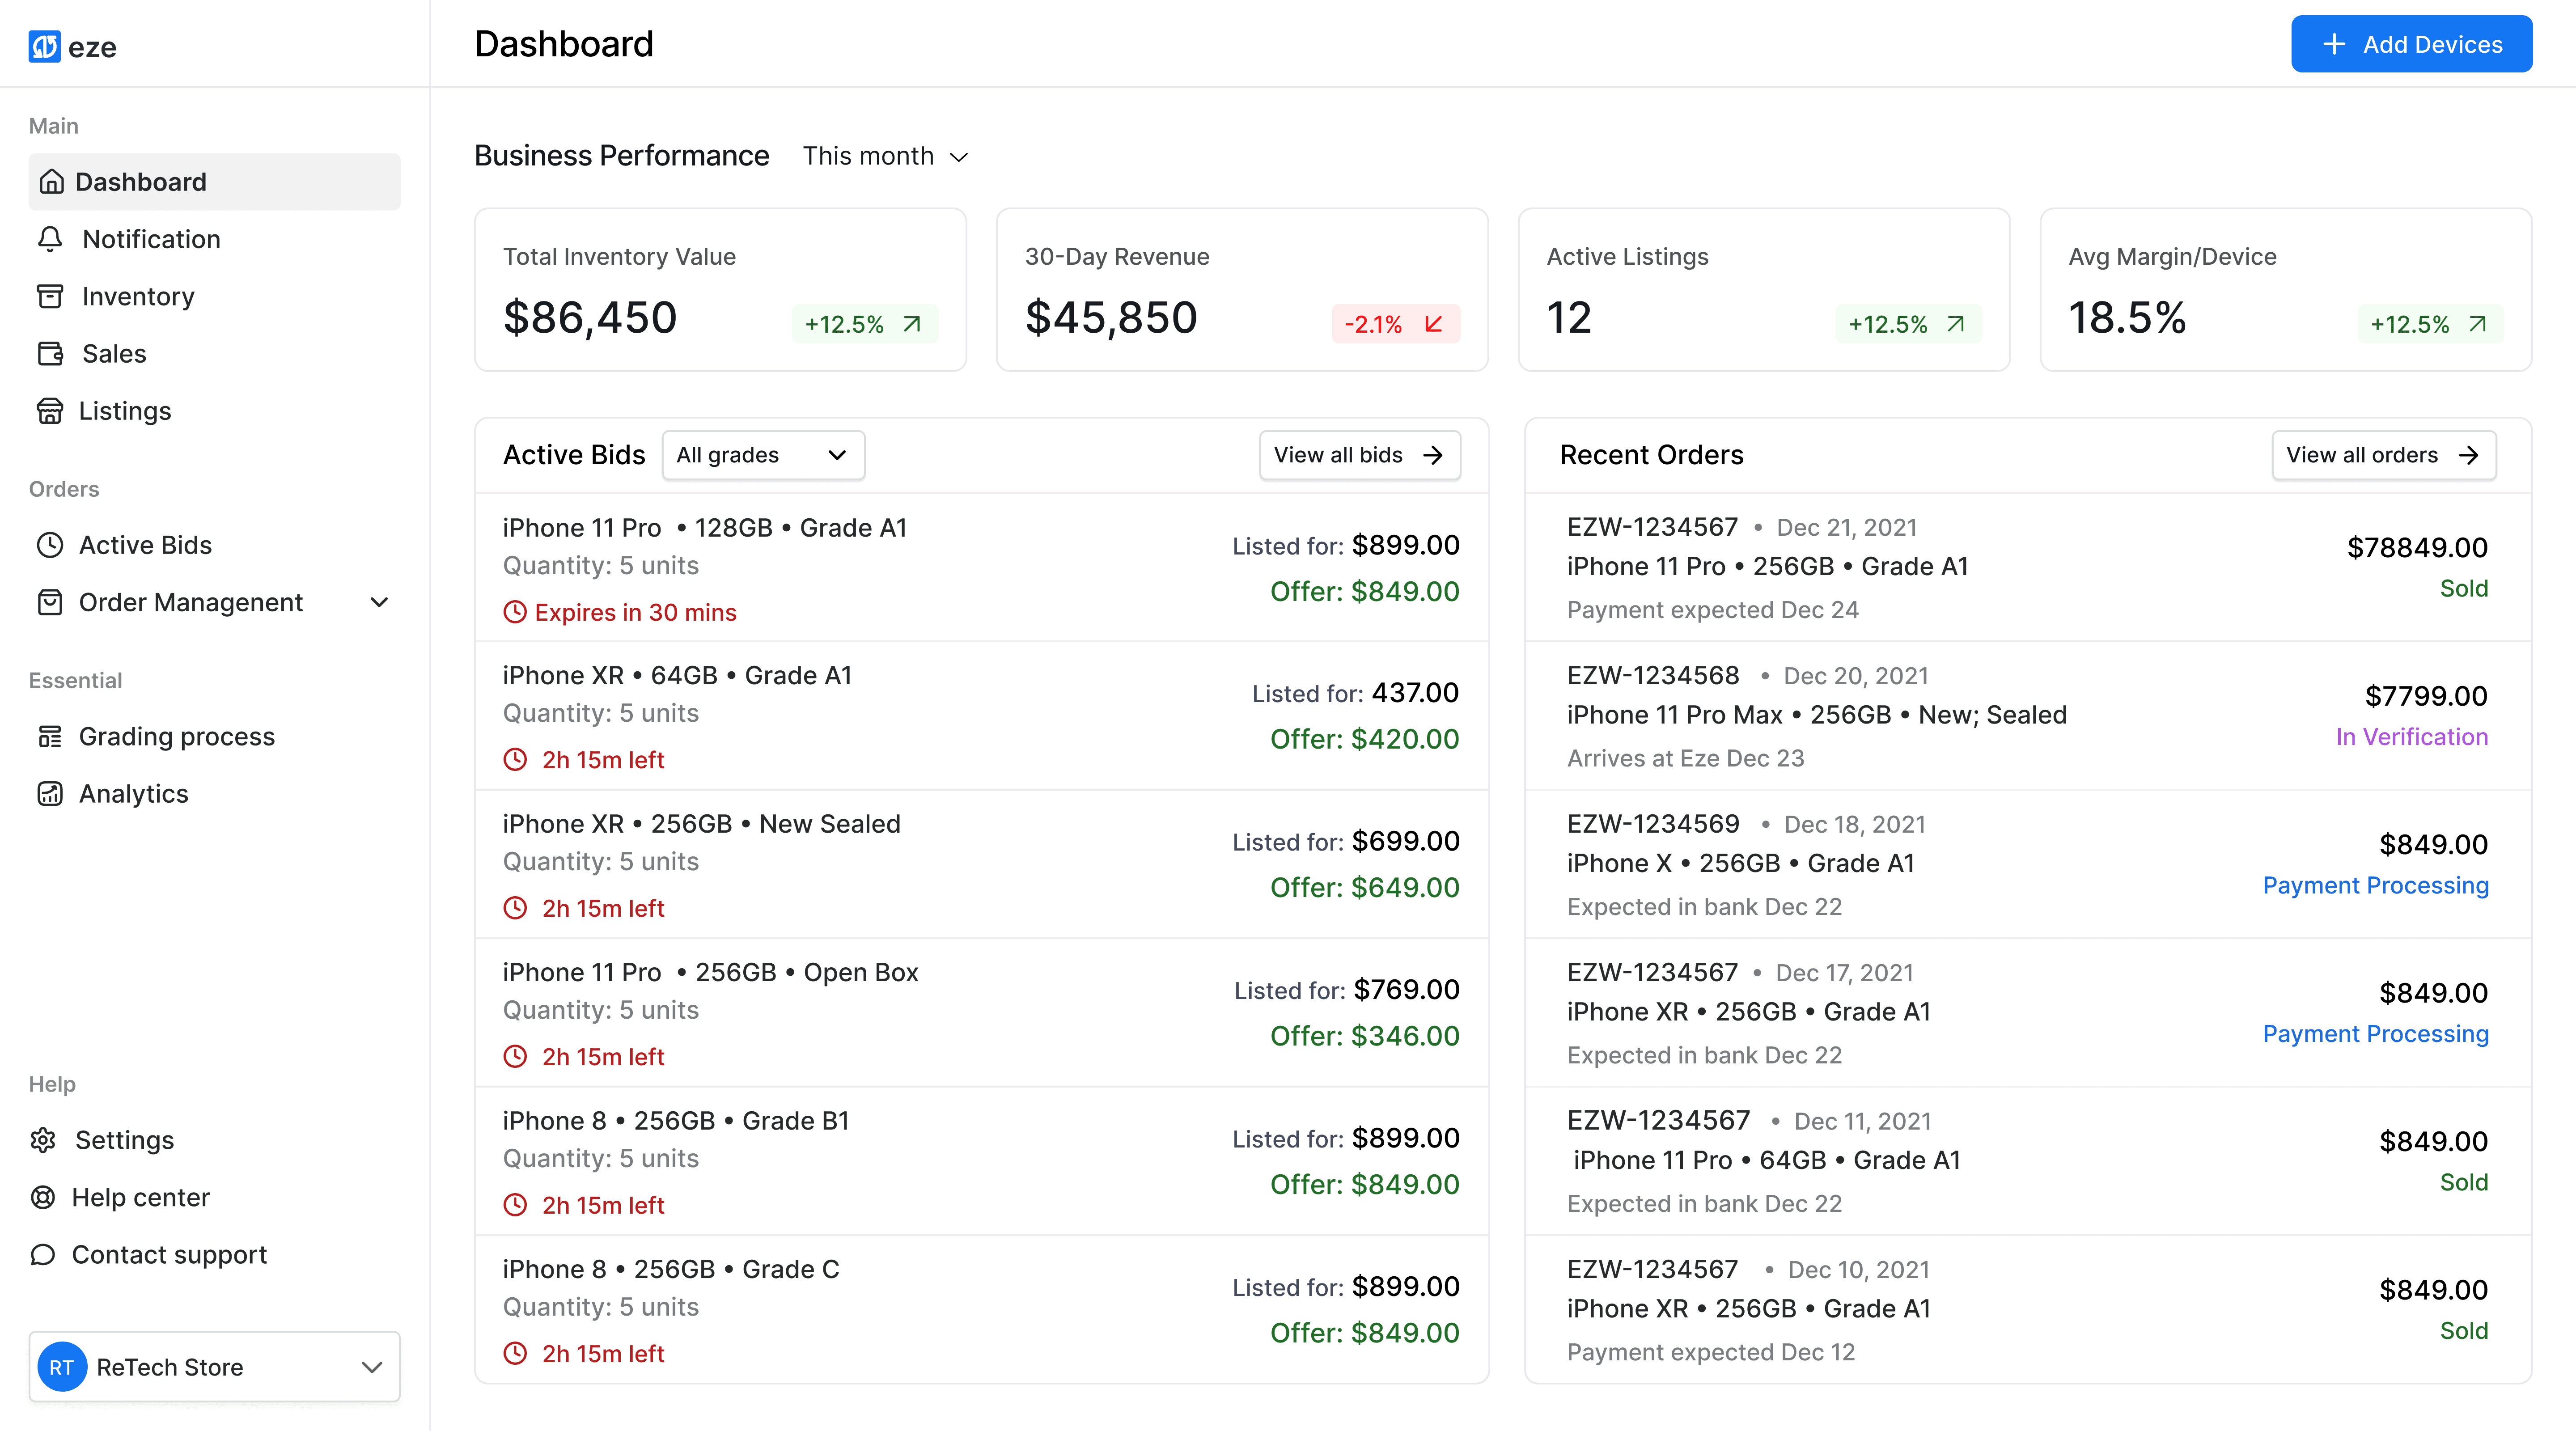This screenshot has width=2576, height=1431.
Task: Click View all orders button
Action: (x=2383, y=455)
